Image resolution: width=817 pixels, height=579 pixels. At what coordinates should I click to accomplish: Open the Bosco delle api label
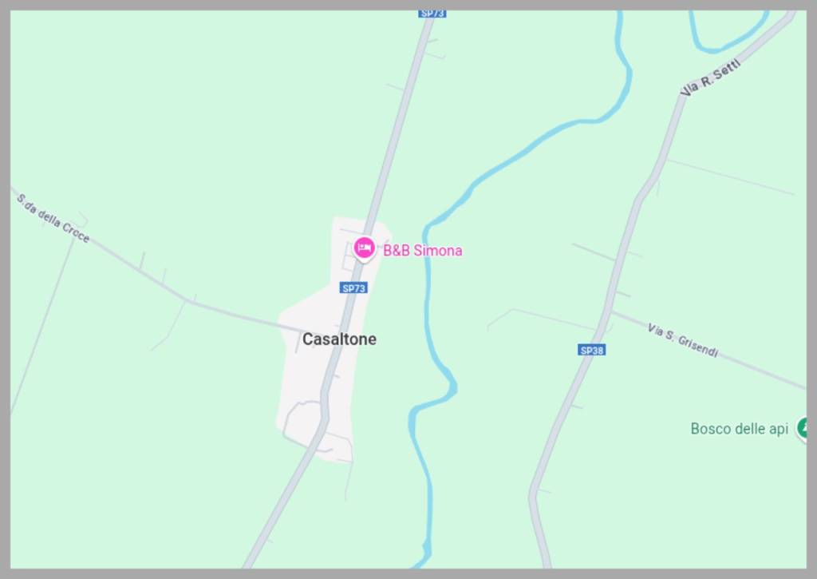coord(740,429)
